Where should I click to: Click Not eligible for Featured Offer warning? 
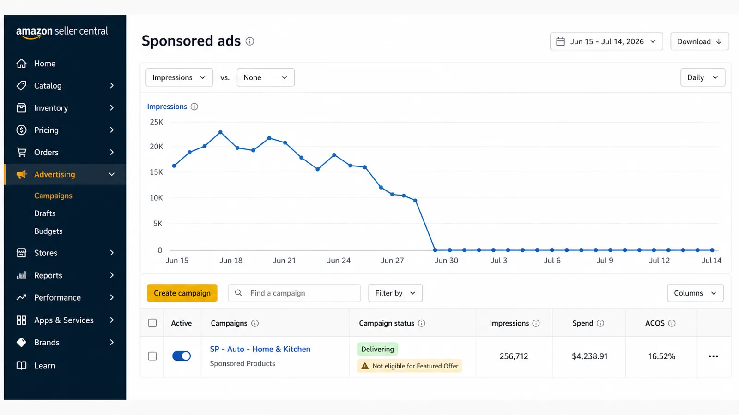pyautogui.click(x=410, y=366)
